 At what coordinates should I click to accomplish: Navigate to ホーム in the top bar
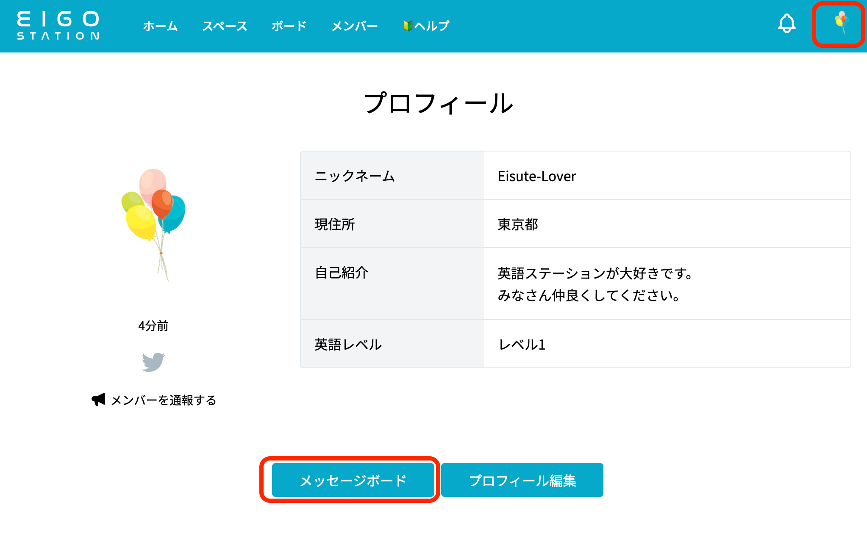click(161, 25)
